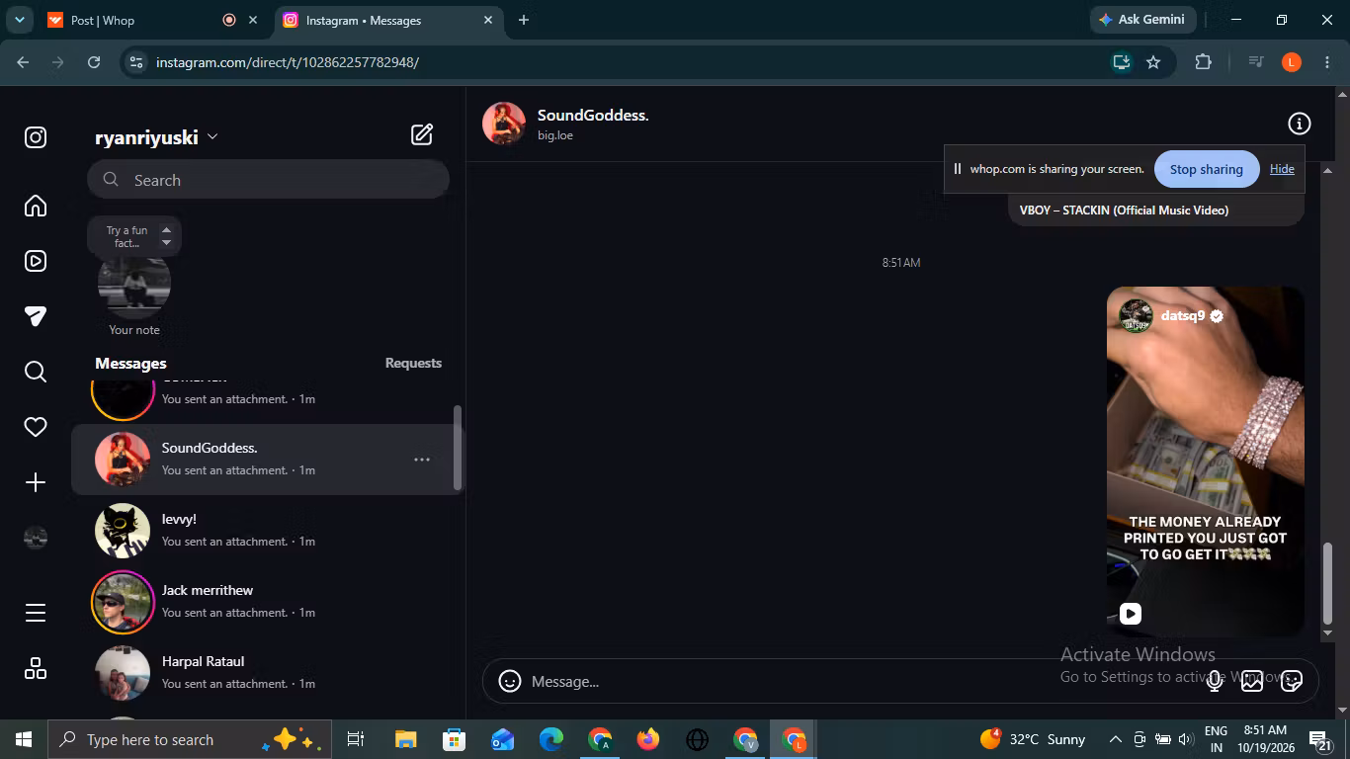Focus the conversations Search box
The image size is (1350, 759).
point(268,180)
